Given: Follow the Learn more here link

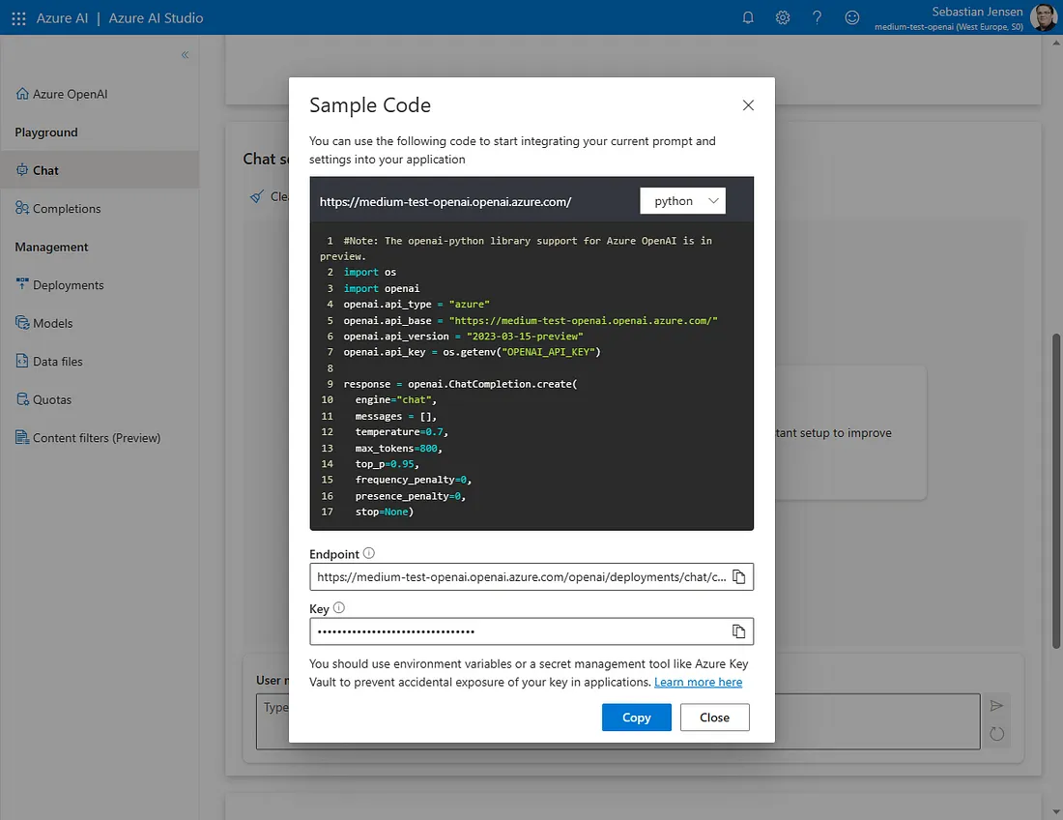Looking at the screenshot, I should point(698,682).
